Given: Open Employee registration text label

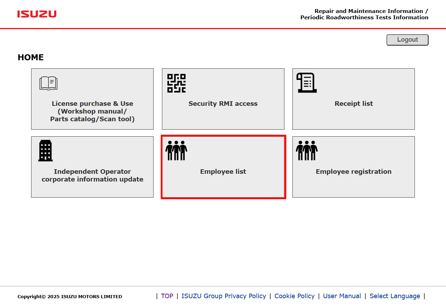Looking at the screenshot, I should [x=354, y=172].
